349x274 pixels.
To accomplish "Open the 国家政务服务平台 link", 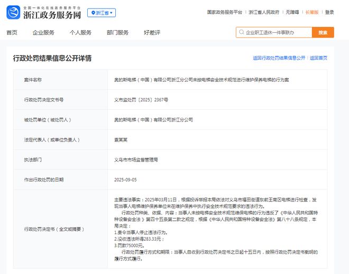I will click(224, 12).
